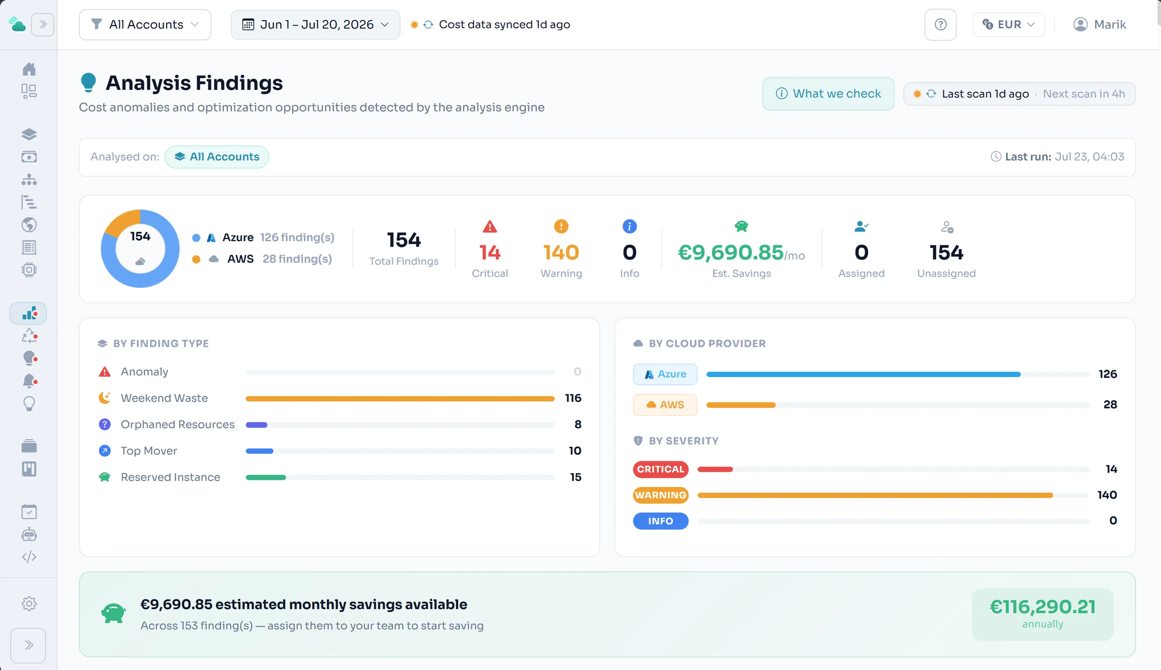Open the hierarchy tree icon in sidebar

(x=29, y=179)
